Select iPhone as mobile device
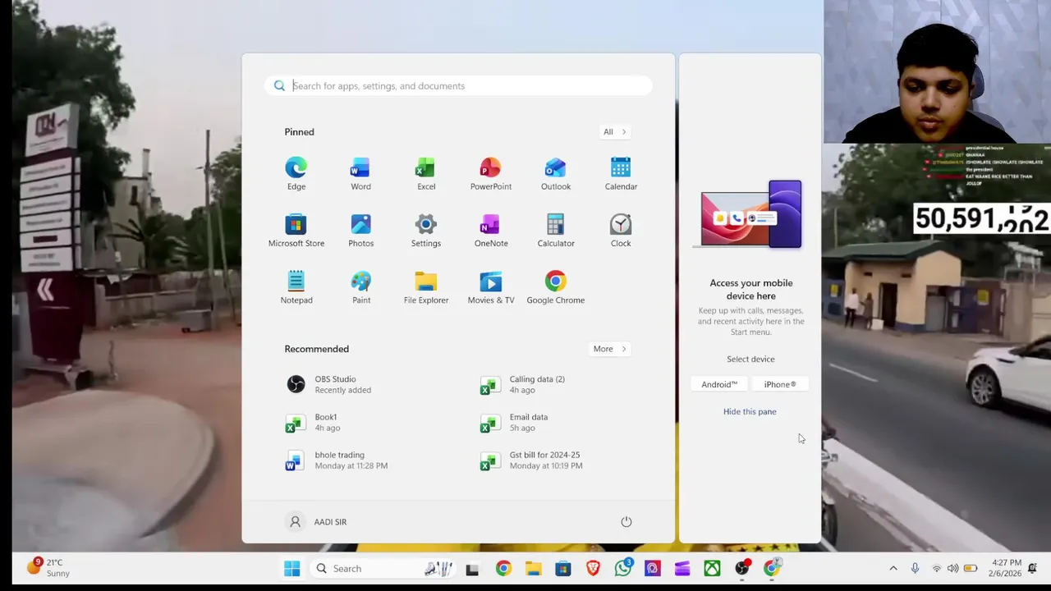The width and height of the screenshot is (1051, 591). tap(780, 384)
